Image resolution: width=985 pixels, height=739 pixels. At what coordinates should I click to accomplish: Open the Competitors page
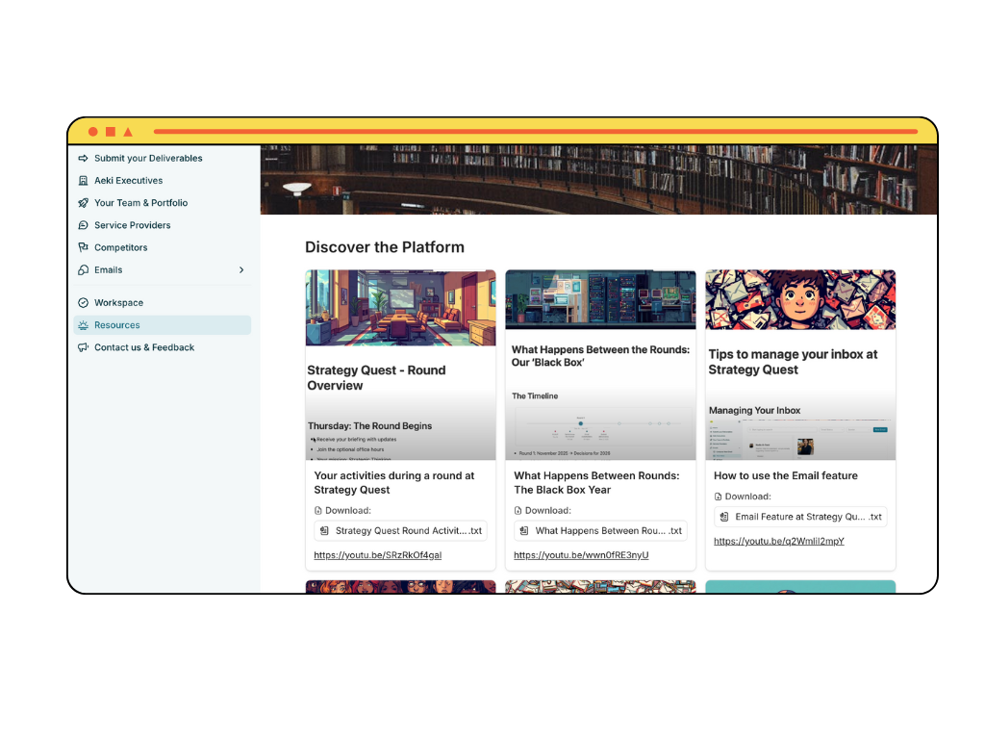[x=163, y=247]
